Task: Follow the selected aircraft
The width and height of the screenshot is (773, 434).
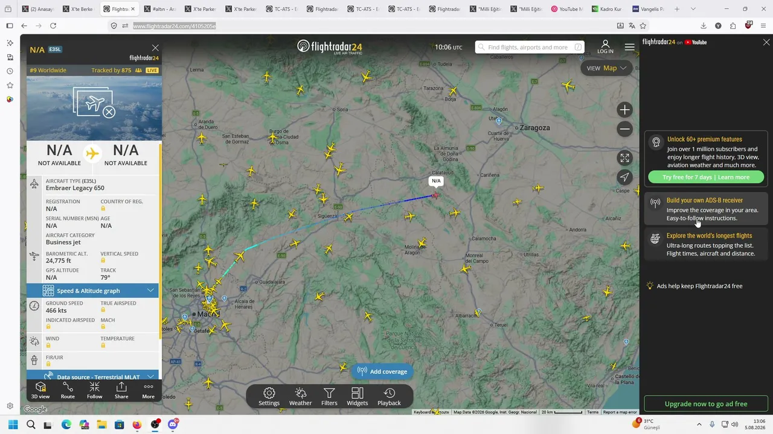Action: coord(94,390)
